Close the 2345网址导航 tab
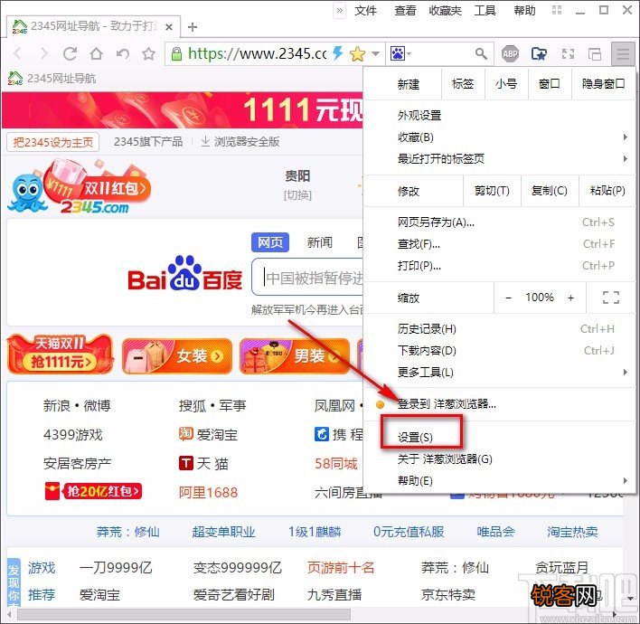 pos(169,27)
